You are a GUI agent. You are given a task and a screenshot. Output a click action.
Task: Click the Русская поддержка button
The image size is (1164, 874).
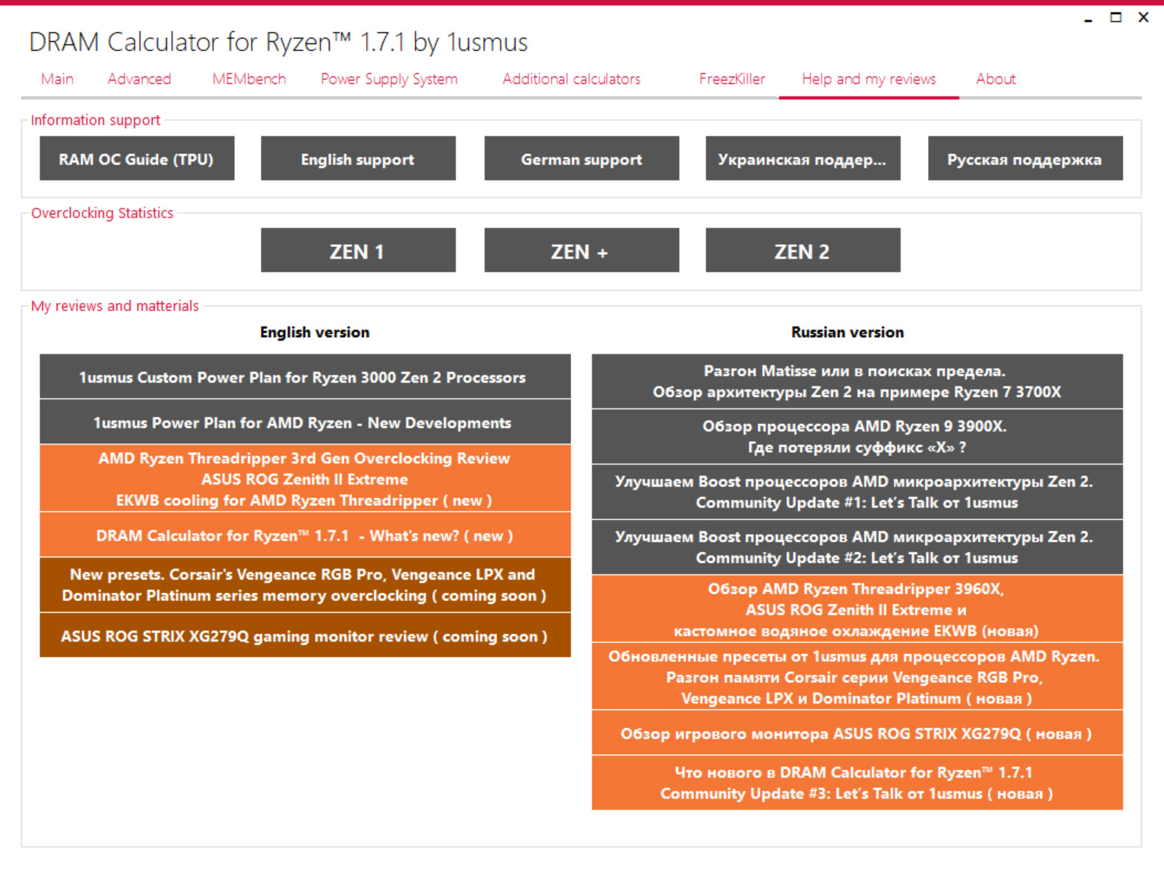(x=1025, y=159)
